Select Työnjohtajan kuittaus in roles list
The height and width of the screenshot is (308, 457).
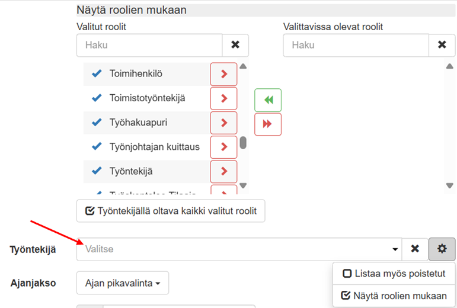point(155,147)
